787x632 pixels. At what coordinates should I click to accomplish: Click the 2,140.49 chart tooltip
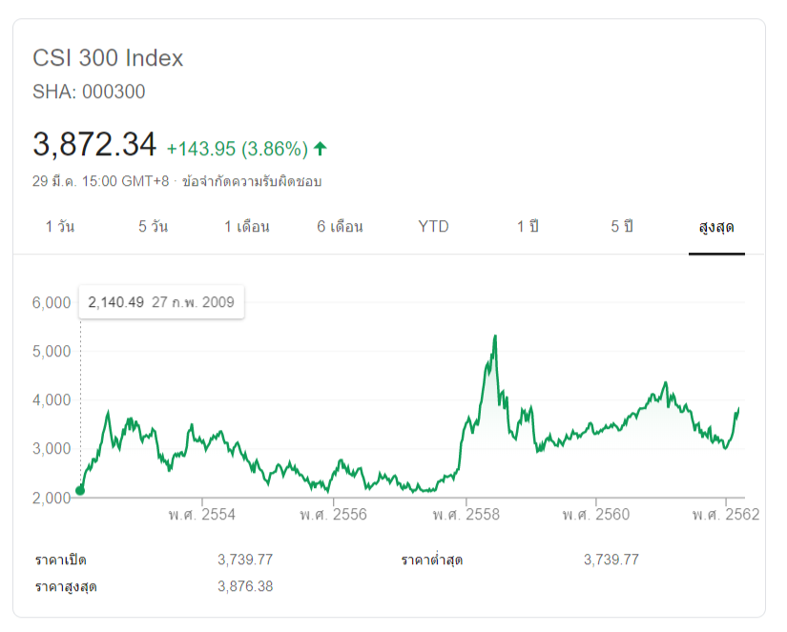click(161, 302)
